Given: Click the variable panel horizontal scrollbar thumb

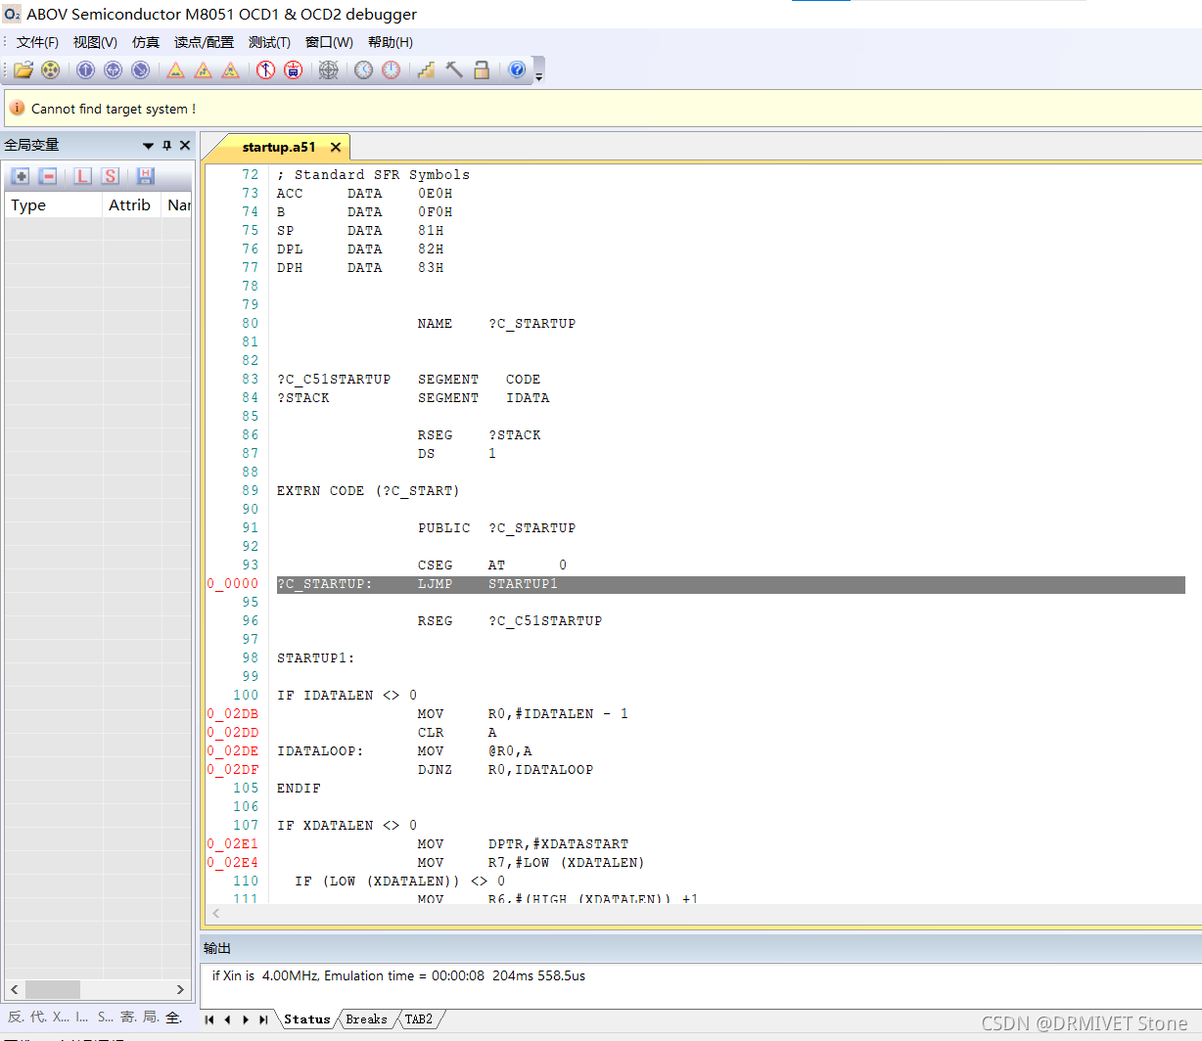Looking at the screenshot, I should [x=53, y=989].
